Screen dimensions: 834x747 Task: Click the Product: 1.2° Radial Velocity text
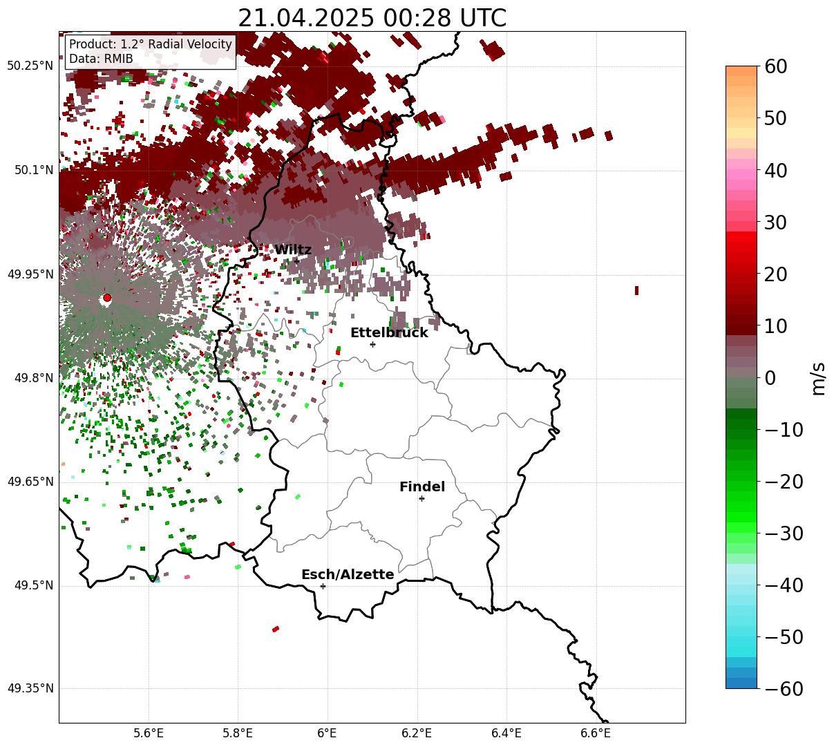(x=151, y=44)
